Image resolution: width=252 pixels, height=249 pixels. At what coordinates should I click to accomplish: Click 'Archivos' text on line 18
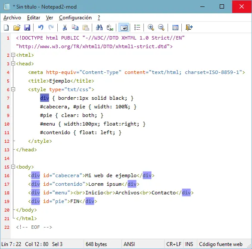click(x=128, y=193)
